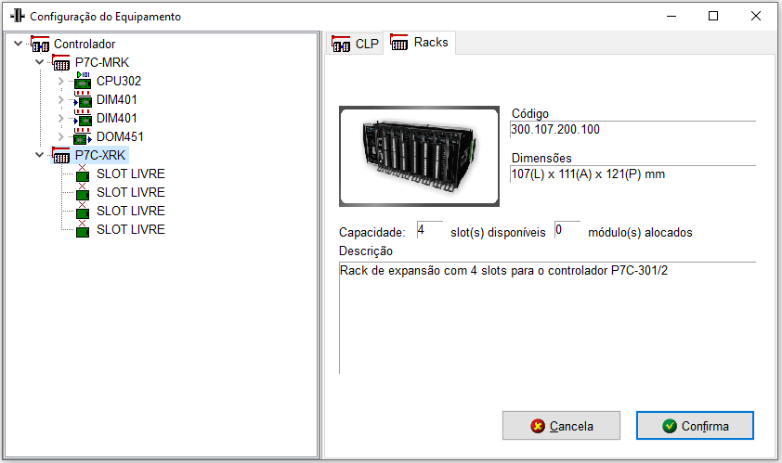Image resolution: width=782 pixels, height=463 pixels.
Task: Select the DOM451 module label
Action: coord(120,136)
